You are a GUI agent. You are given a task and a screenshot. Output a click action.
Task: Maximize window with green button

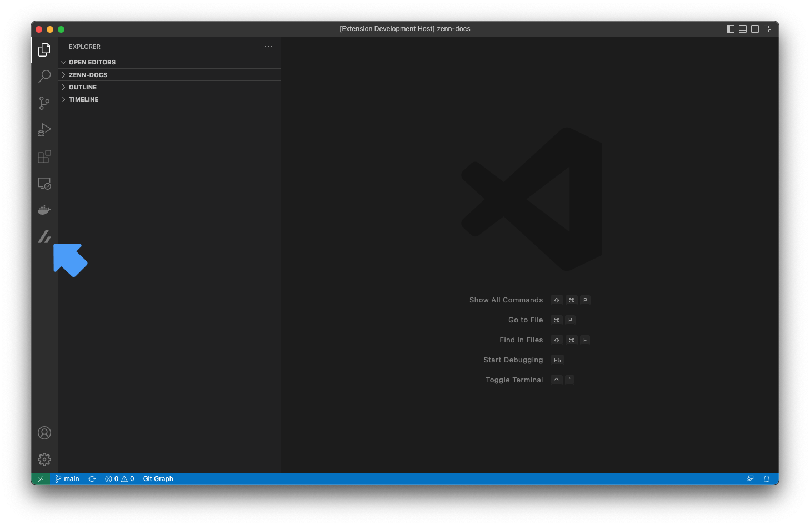(x=61, y=29)
